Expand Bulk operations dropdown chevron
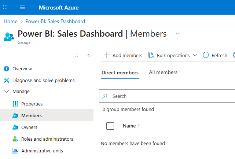Screen dimensions: 235x159 coord(195,55)
